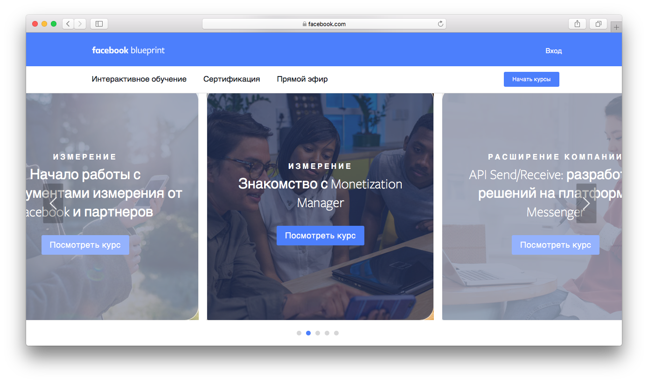The image size is (648, 383).
Task: Reload the page with the refresh icon
Action: click(x=440, y=24)
